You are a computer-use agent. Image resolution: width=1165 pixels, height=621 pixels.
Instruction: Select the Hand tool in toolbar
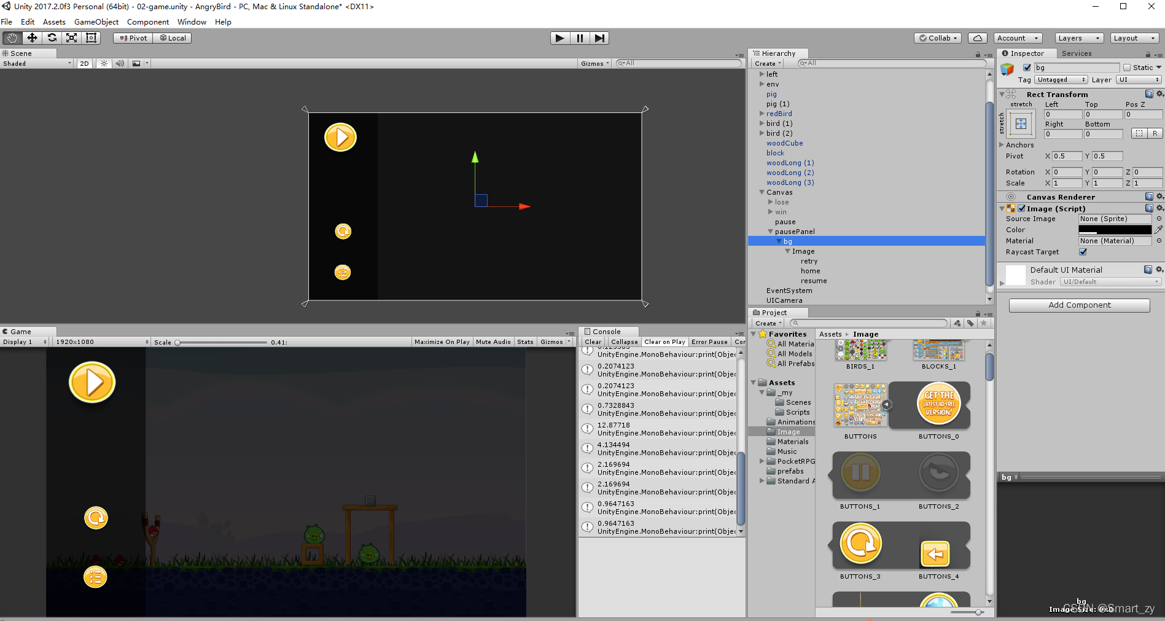click(x=12, y=38)
